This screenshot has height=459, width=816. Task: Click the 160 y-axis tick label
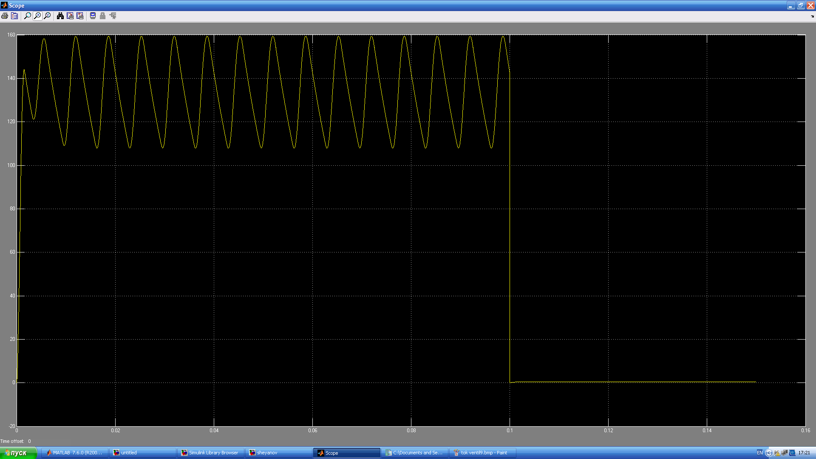(x=11, y=35)
